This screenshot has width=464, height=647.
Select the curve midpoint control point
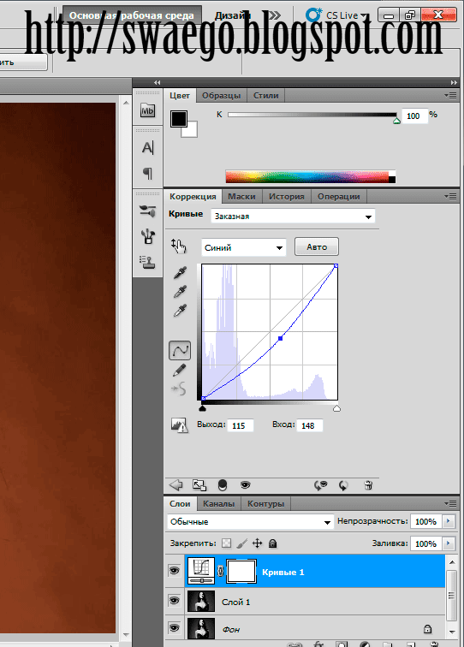280,338
